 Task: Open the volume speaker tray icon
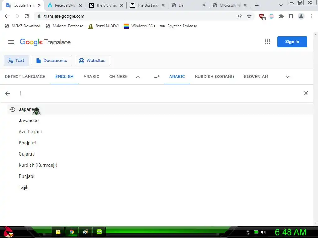pyautogui.click(x=264, y=232)
